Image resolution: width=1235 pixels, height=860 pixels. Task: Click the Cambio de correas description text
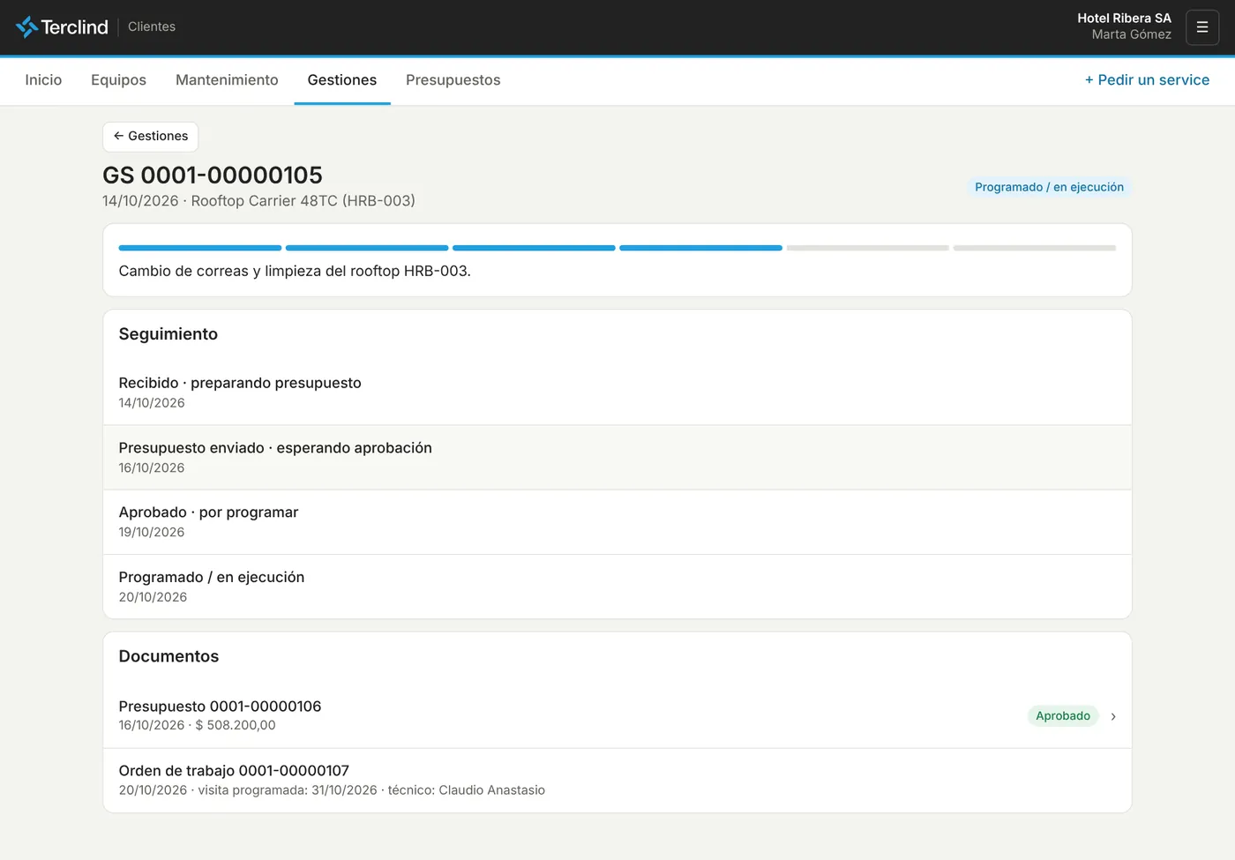[295, 272]
